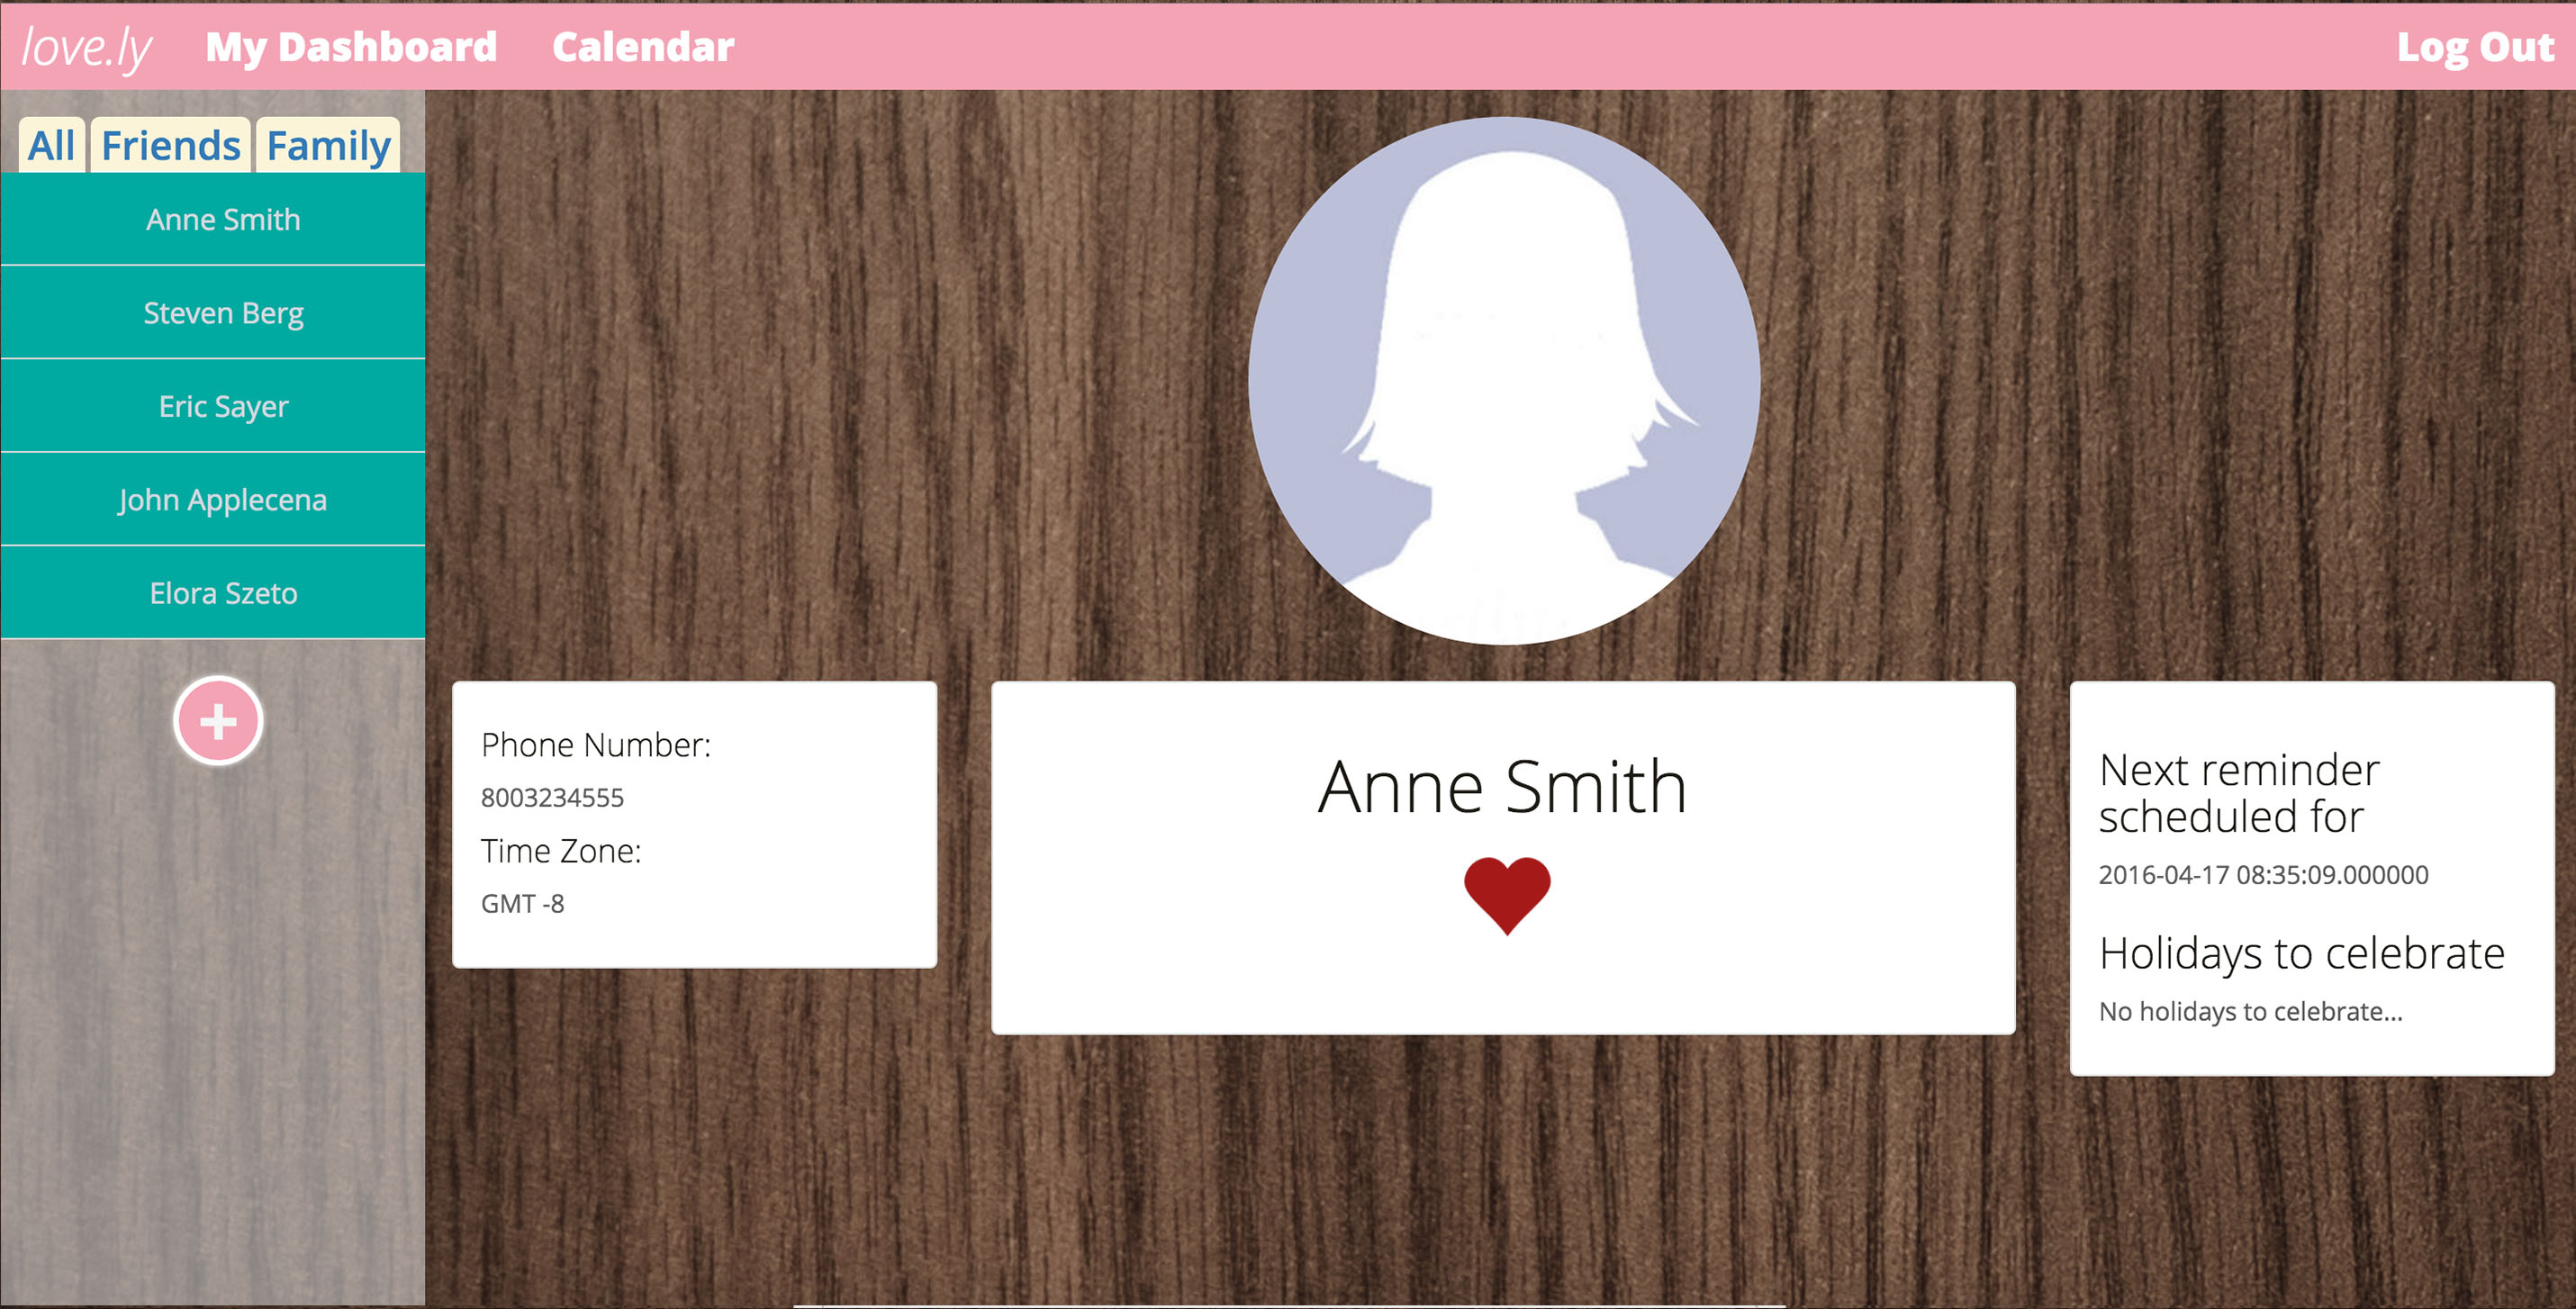Image resolution: width=2576 pixels, height=1309 pixels.
Task: Open the Calendar page
Action: pyautogui.click(x=643, y=47)
